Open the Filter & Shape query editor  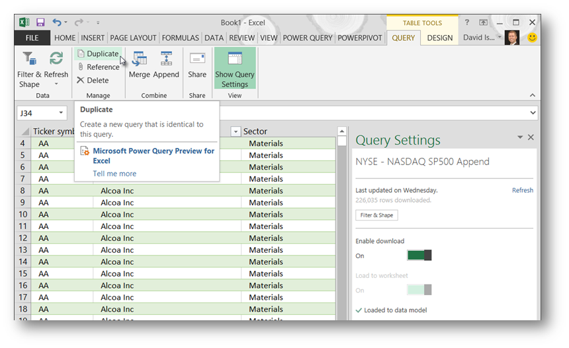(x=29, y=69)
